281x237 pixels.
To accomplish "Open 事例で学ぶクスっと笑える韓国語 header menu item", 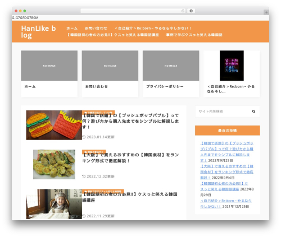I will (194, 35).
